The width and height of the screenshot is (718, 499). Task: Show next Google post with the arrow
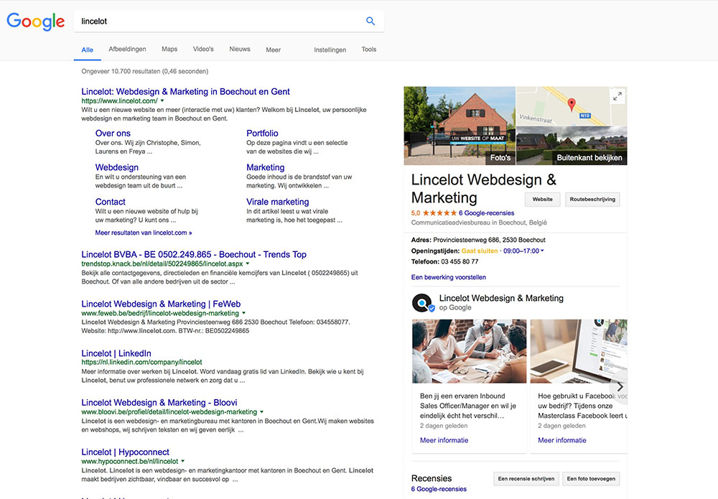tap(620, 387)
